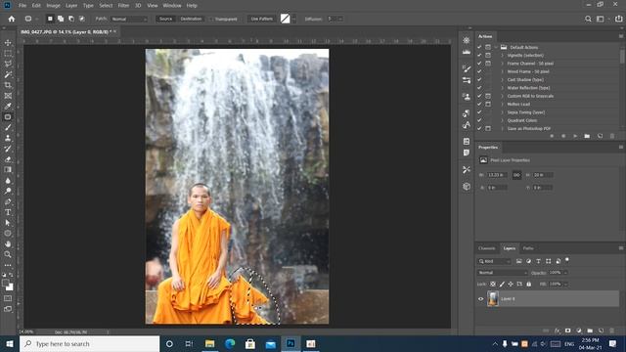Select the Zoom tool
Screen dimensions: 626x352
pos(8,254)
